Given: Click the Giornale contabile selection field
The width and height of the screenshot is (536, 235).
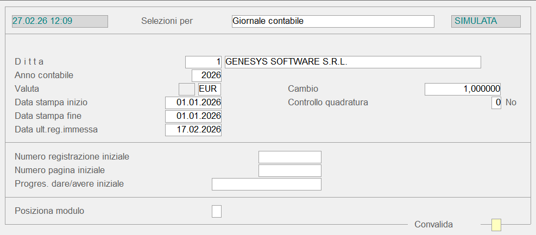Looking at the screenshot, I should (332, 21).
